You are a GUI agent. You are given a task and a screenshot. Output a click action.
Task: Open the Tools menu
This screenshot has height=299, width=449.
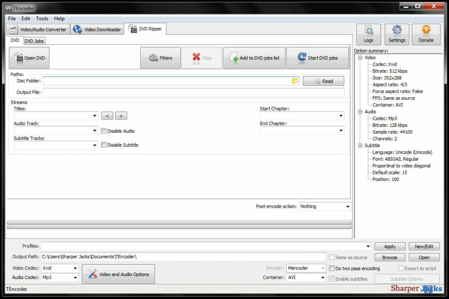[x=42, y=18]
